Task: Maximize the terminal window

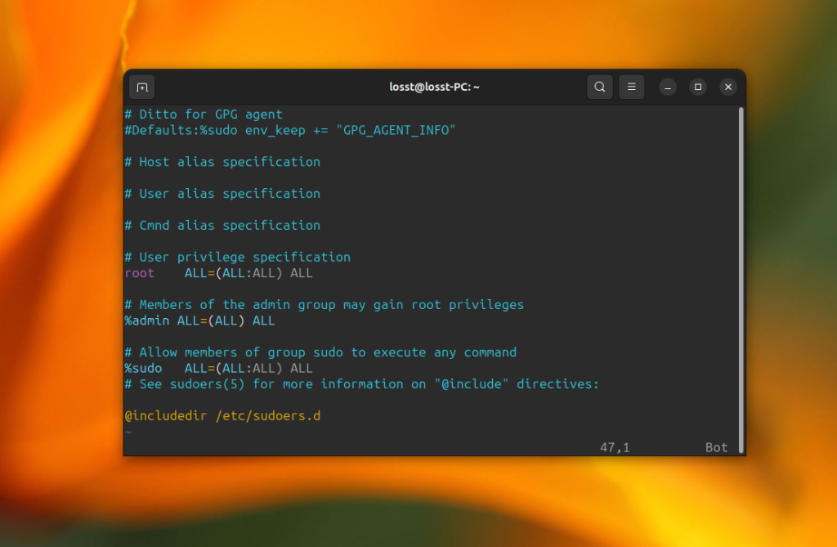Action: 698,87
